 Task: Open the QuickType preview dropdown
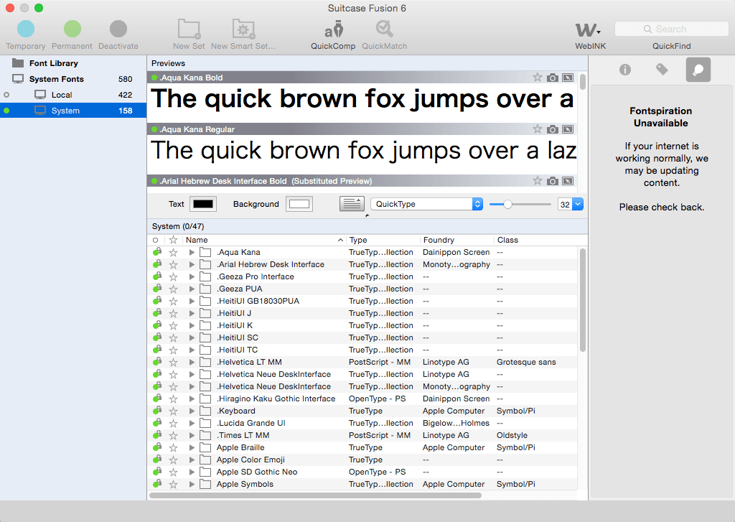pos(426,204)
